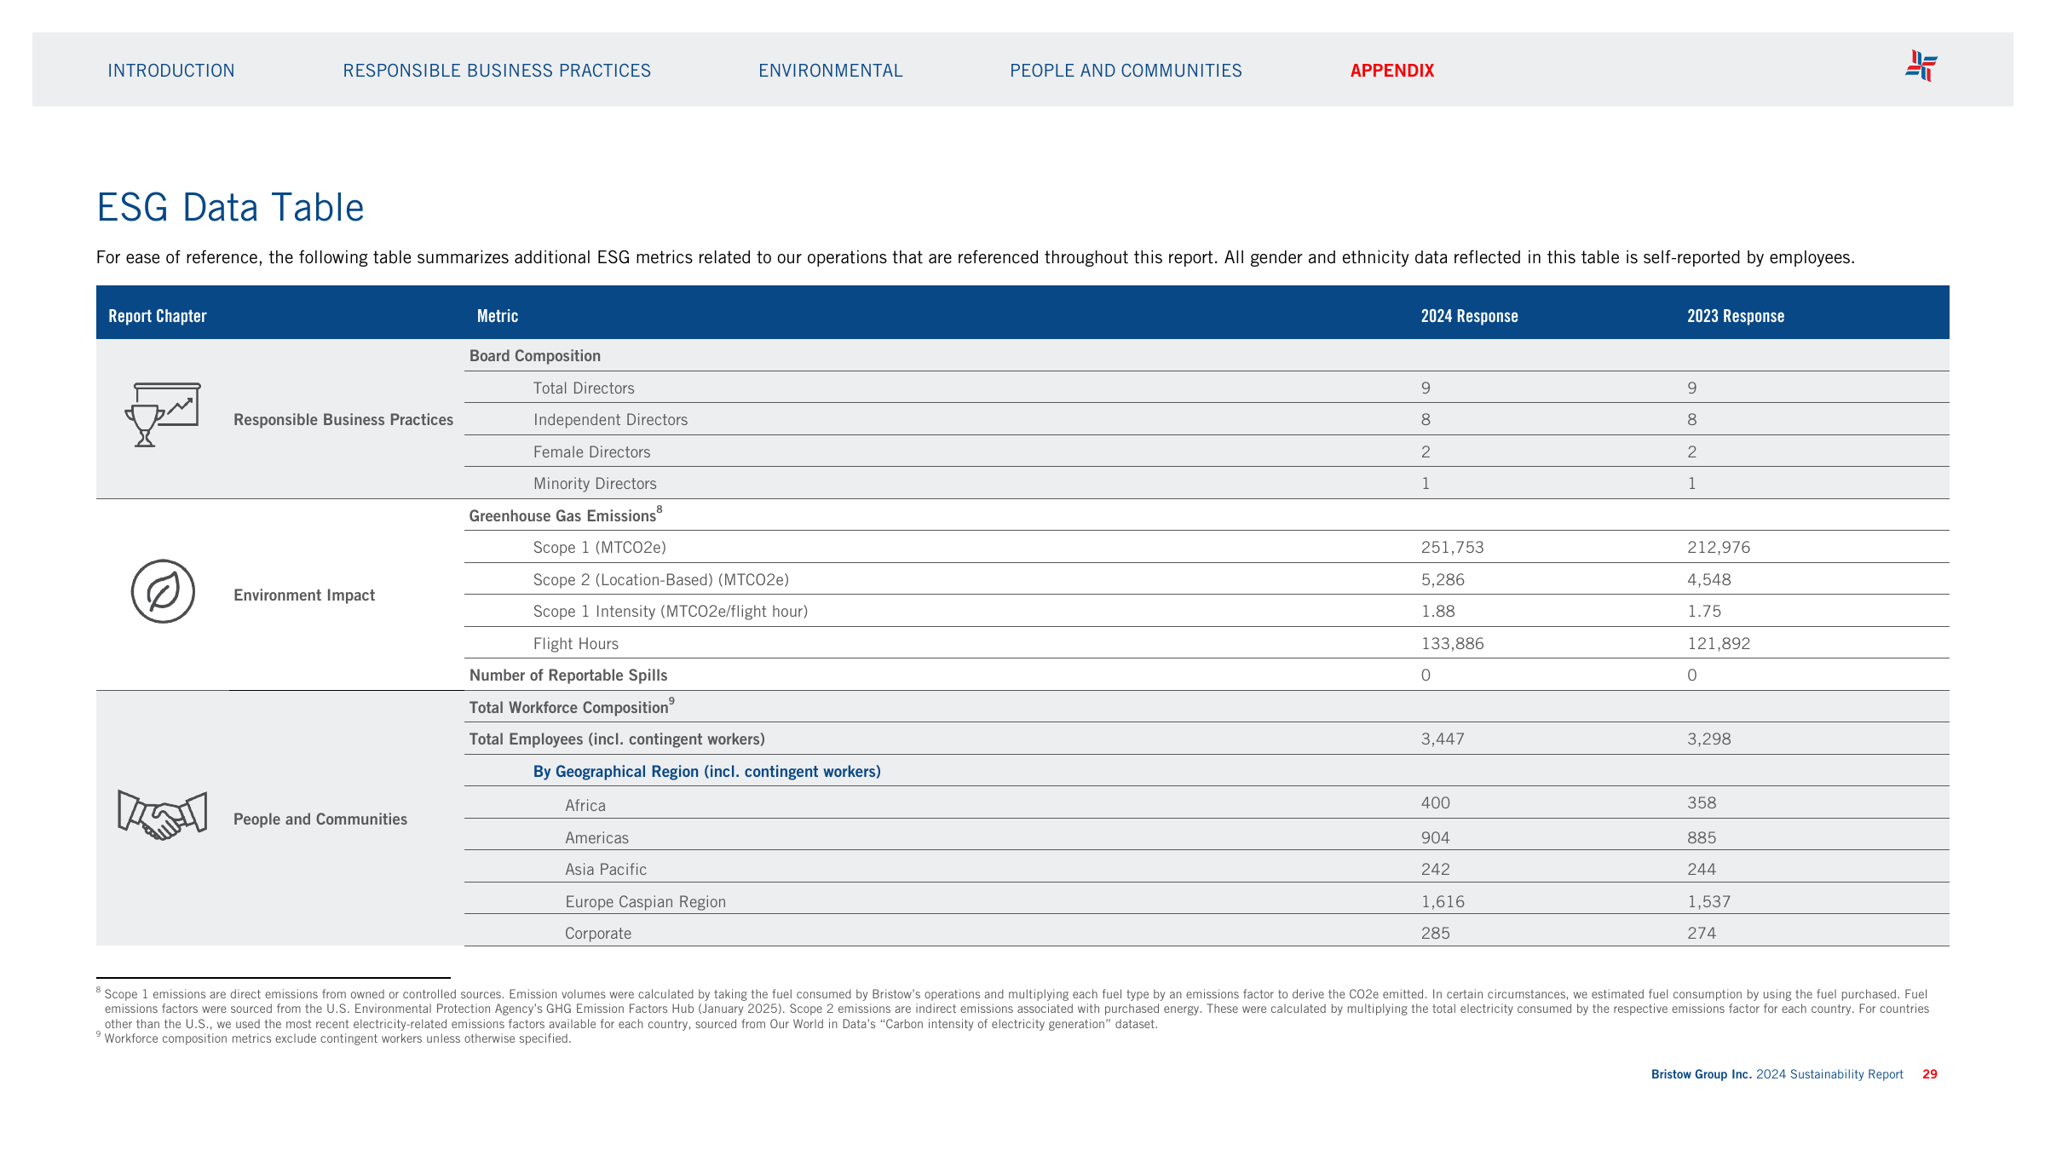Select Number of Reportable Spills label
Image resolution: width=2045 pixels, height=1150 pixels.
click(x=568, y=676)
